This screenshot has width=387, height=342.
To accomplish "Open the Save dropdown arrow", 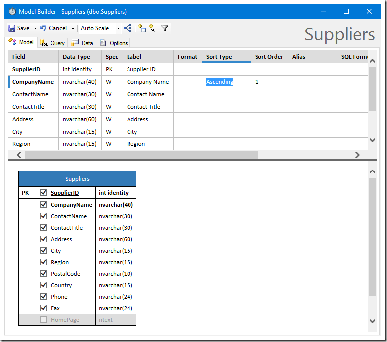I will coord(35,28).
